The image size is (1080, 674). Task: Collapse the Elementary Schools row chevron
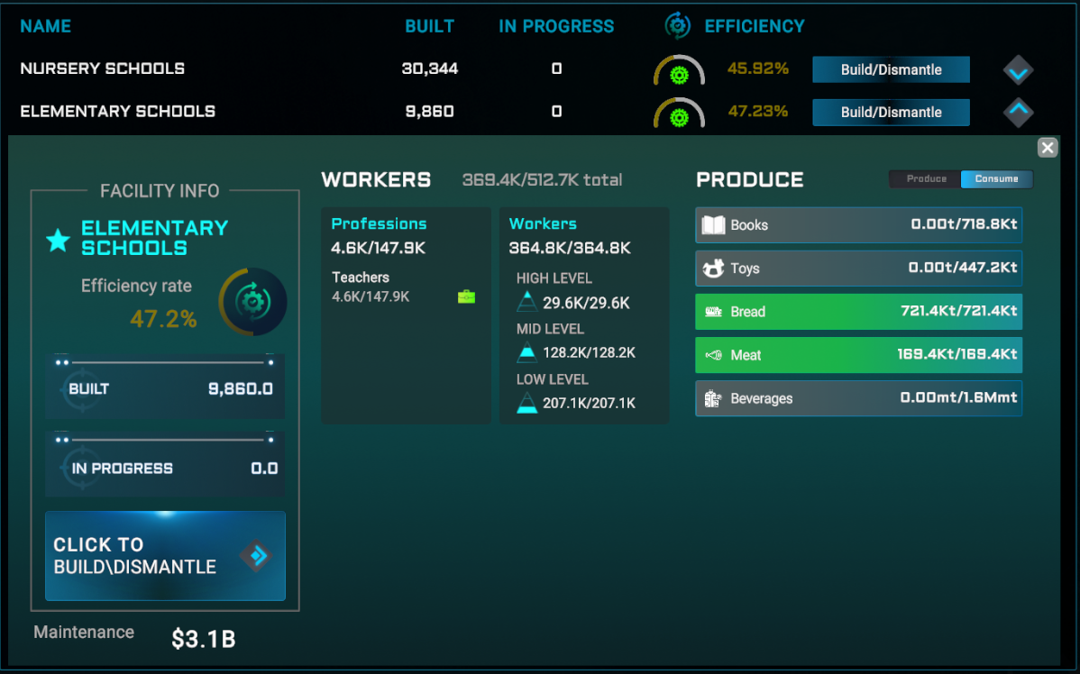click(x=1019, y=112)
